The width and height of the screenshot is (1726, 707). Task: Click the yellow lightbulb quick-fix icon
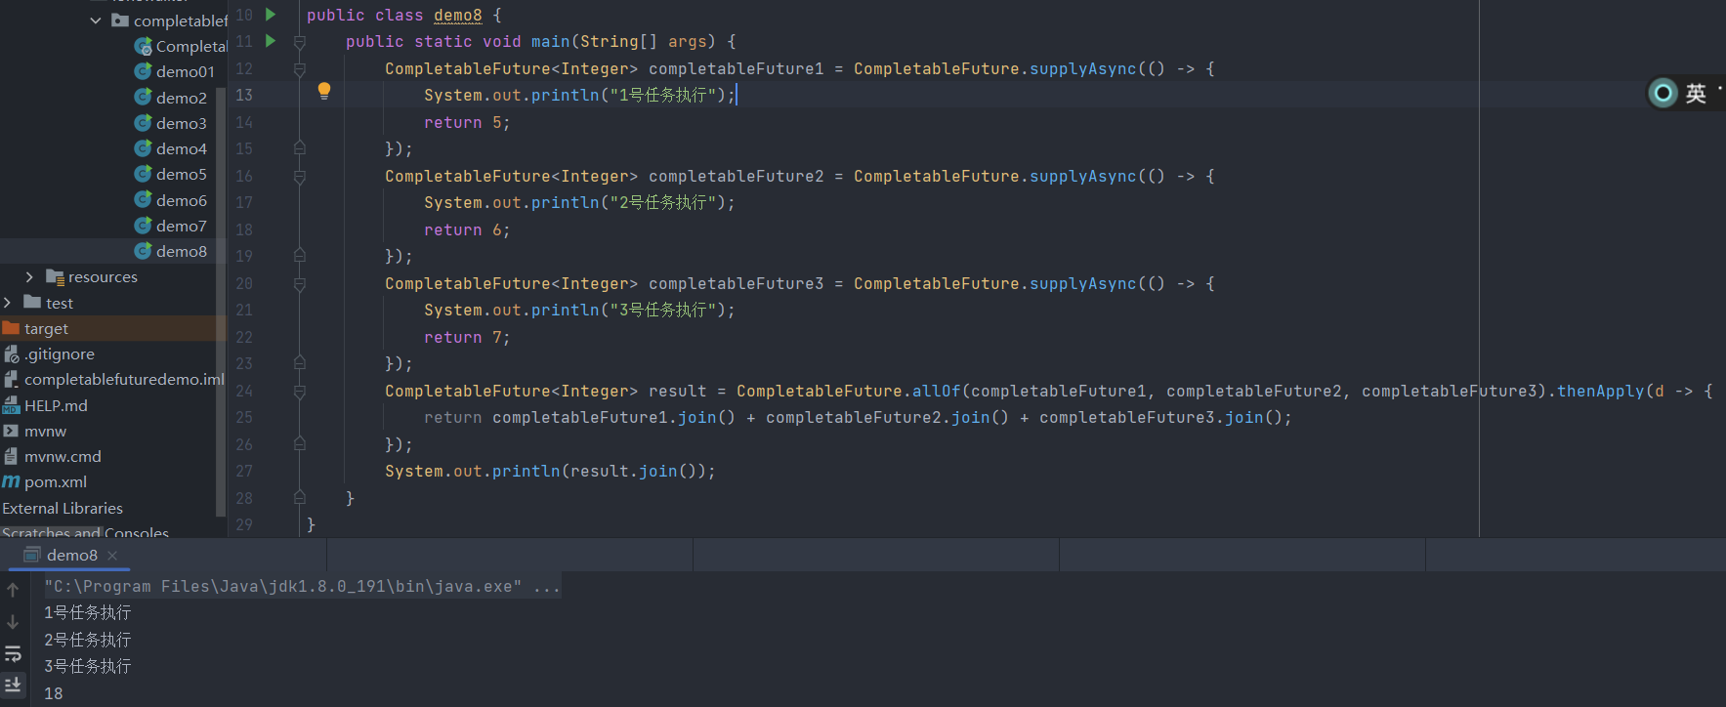(x=324, y=91)
